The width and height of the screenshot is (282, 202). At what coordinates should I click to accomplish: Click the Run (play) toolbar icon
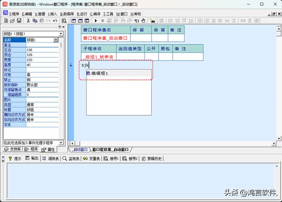tap(96, 21)
